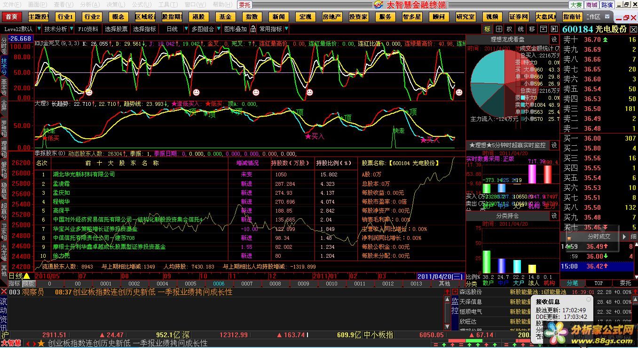Select the 分时走势 side tab
The width and height of the screenshot is (638, 348).
point(4,45)
